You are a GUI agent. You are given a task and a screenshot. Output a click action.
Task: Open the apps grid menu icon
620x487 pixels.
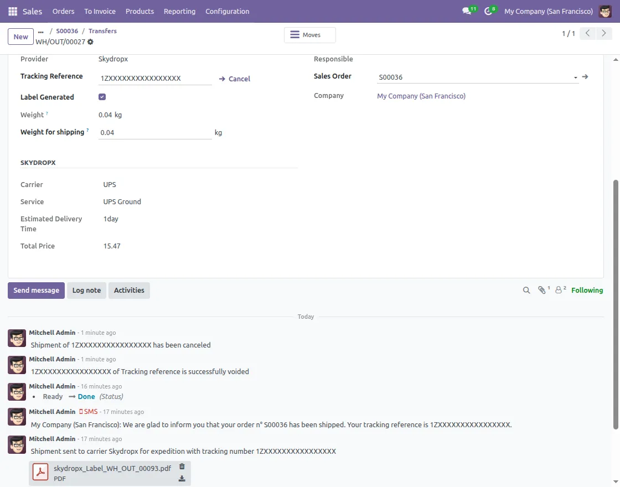pos(12,11)
